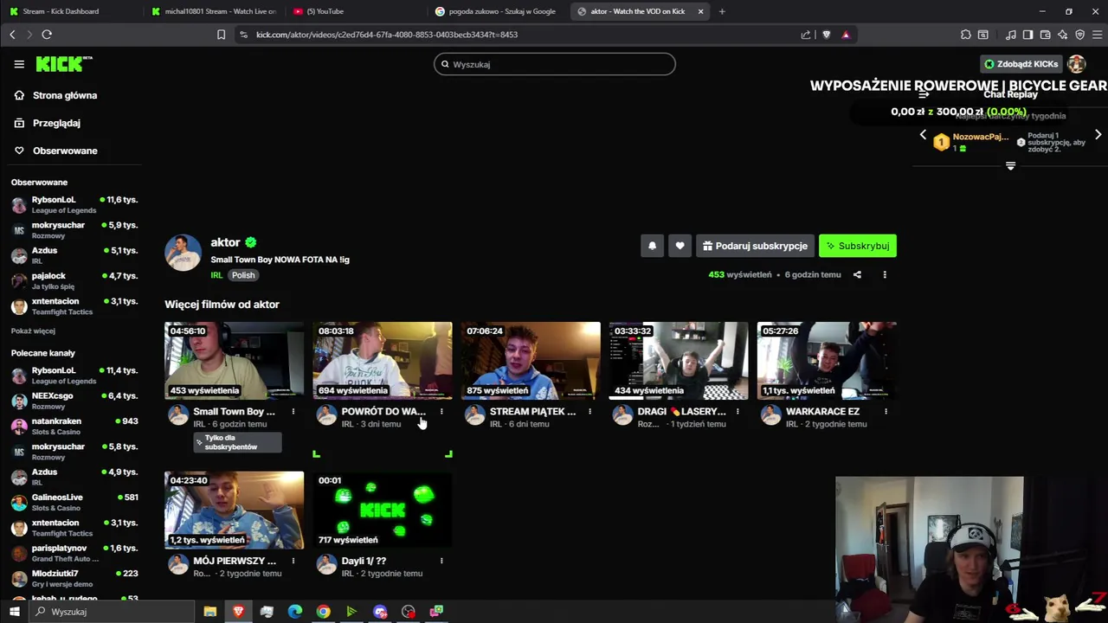
Task: Open parisplatynov in Polecane kanały
Action: pyautogui.click(x=74, y=553)
